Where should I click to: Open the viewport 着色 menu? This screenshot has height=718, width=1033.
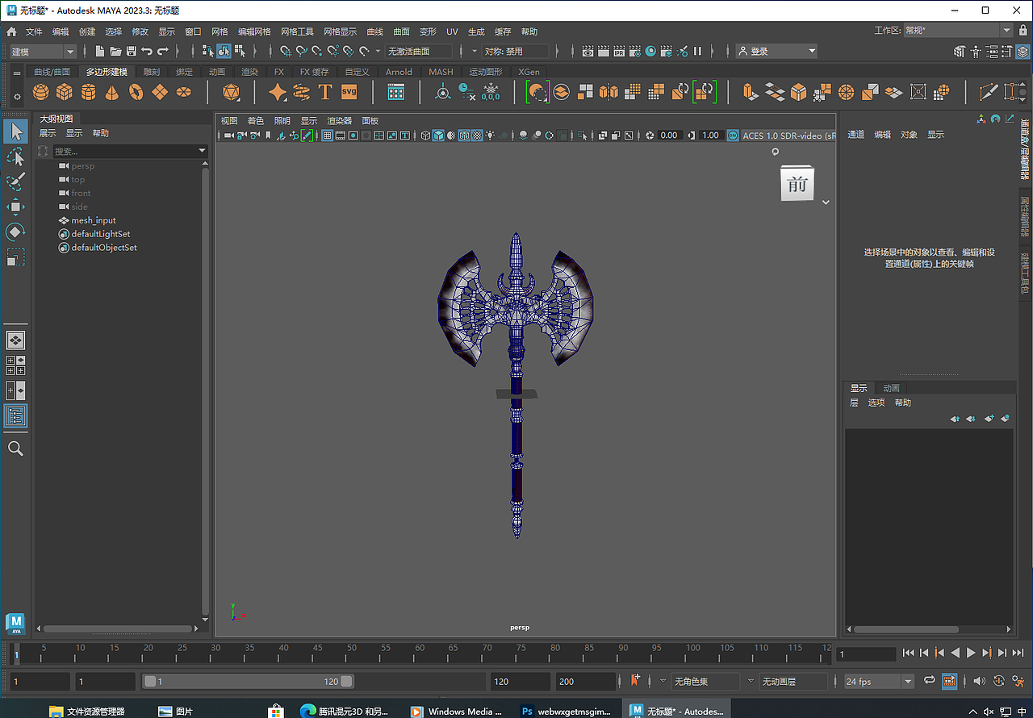(x=255, y=121)
